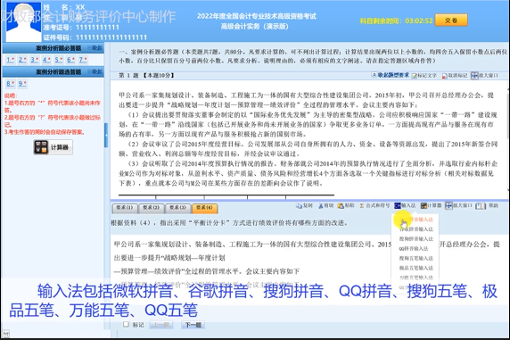Choose 极品五笔输入法 from the input method list
The height and width of the screenshot is (340, 510).
(x=415, y=268)
